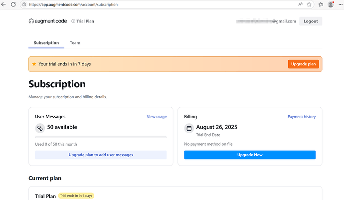Click the user messages usage progress bar

[101, 137]
